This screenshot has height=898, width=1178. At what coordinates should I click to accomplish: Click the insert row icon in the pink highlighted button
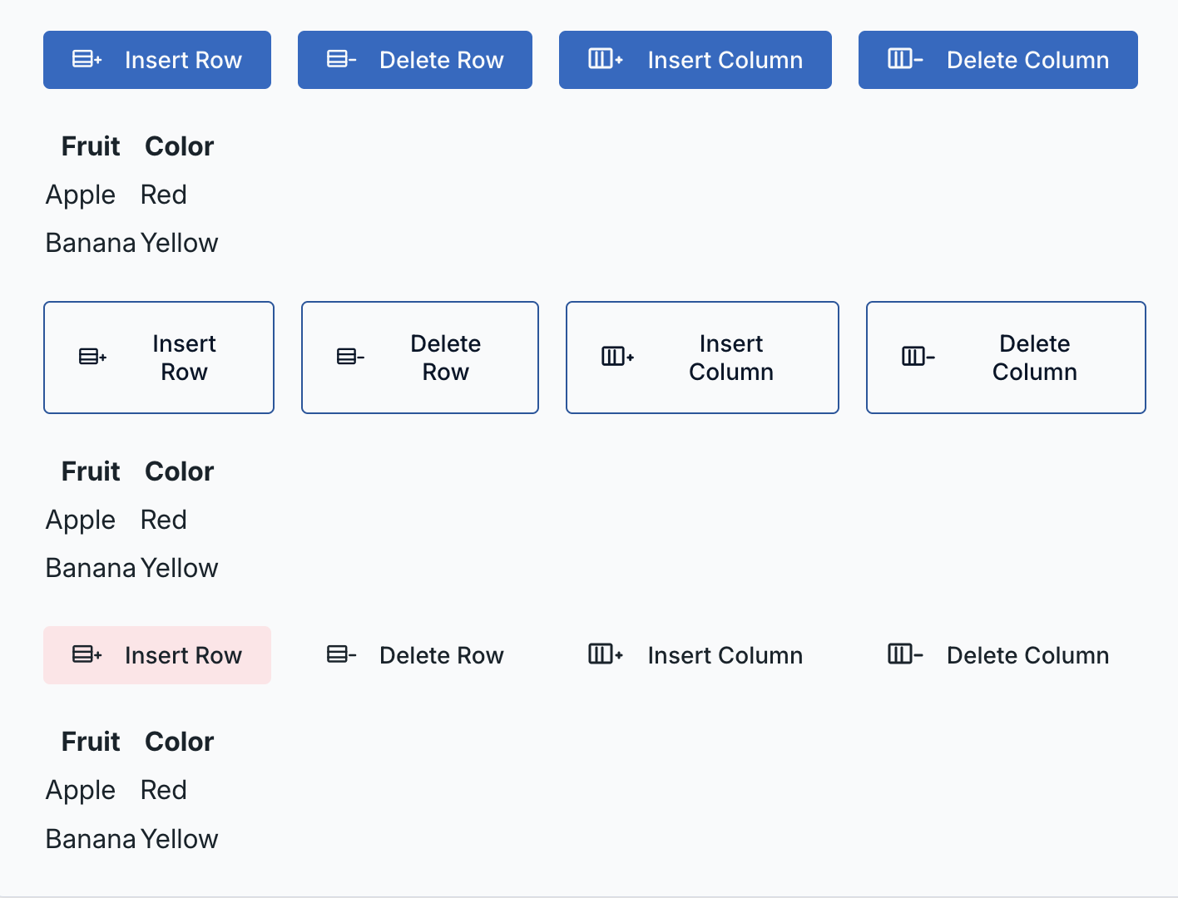(x=87, y=654)
